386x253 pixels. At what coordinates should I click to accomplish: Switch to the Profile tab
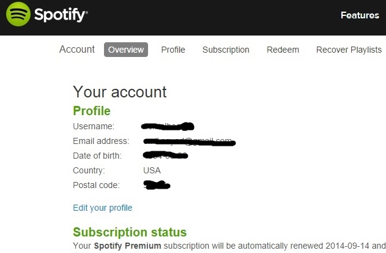coord(173,50)
